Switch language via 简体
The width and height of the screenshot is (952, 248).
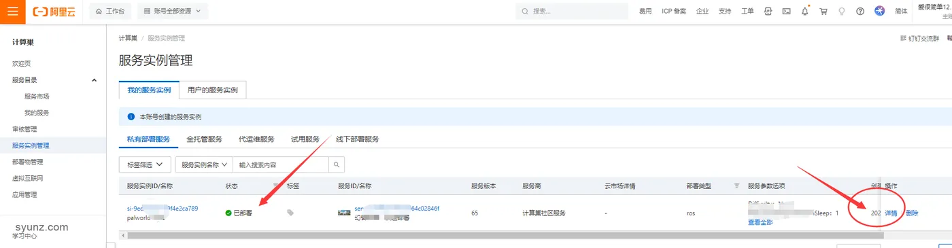[x=902, y=12]
